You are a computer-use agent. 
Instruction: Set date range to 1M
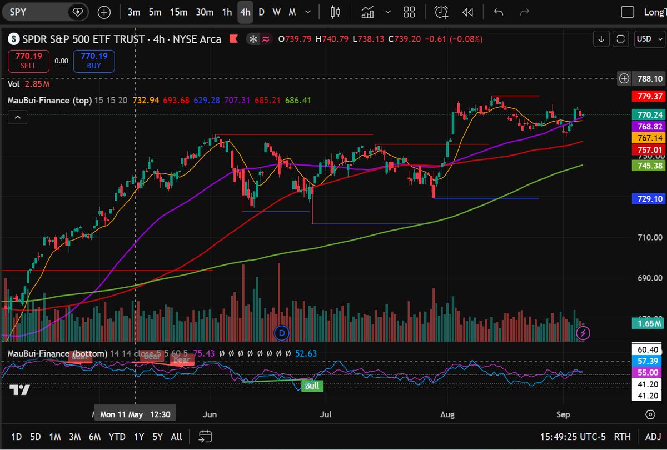[x=54, y=437]
